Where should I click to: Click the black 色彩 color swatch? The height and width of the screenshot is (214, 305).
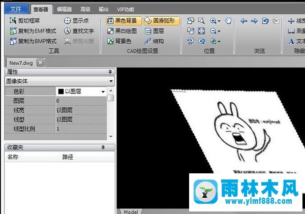pos(61,91)
